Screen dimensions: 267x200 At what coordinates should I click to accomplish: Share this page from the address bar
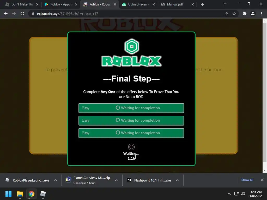coord(226,14)
